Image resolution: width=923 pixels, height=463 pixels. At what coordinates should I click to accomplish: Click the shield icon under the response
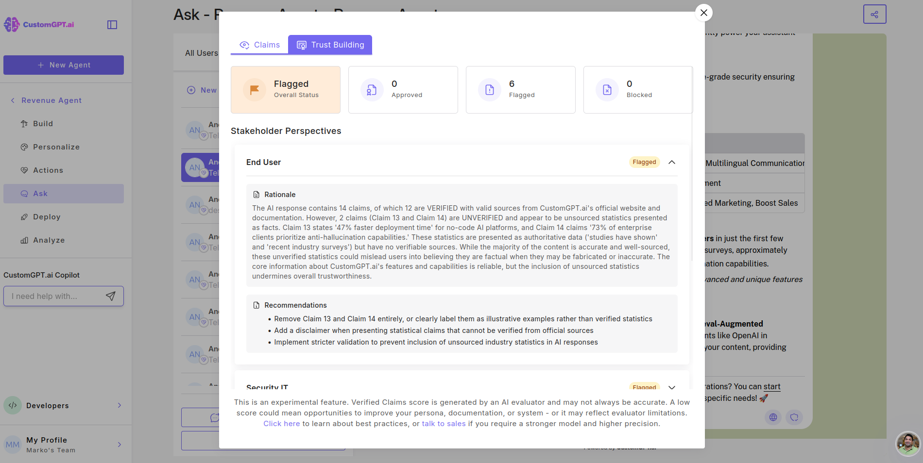point(794,417)
